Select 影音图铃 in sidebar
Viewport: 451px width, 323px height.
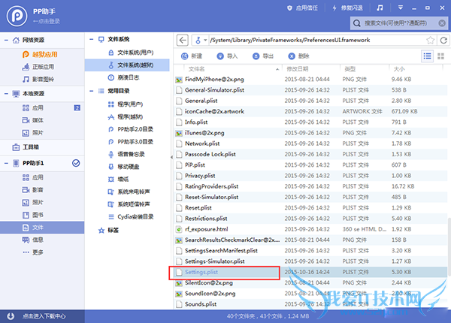(x=38, y=79)
